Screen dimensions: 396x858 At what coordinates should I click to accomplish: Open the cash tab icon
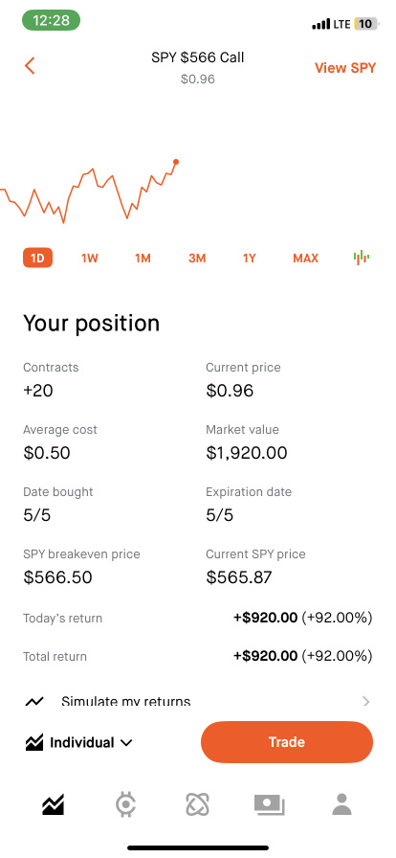(x=269, y=805)
